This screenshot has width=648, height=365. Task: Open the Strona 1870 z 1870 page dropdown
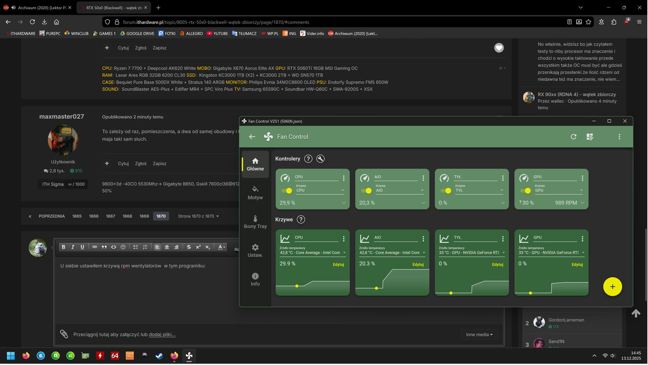[198, 216]
